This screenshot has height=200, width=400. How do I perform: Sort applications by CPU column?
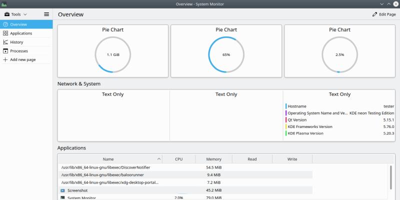tap(178, 159)
